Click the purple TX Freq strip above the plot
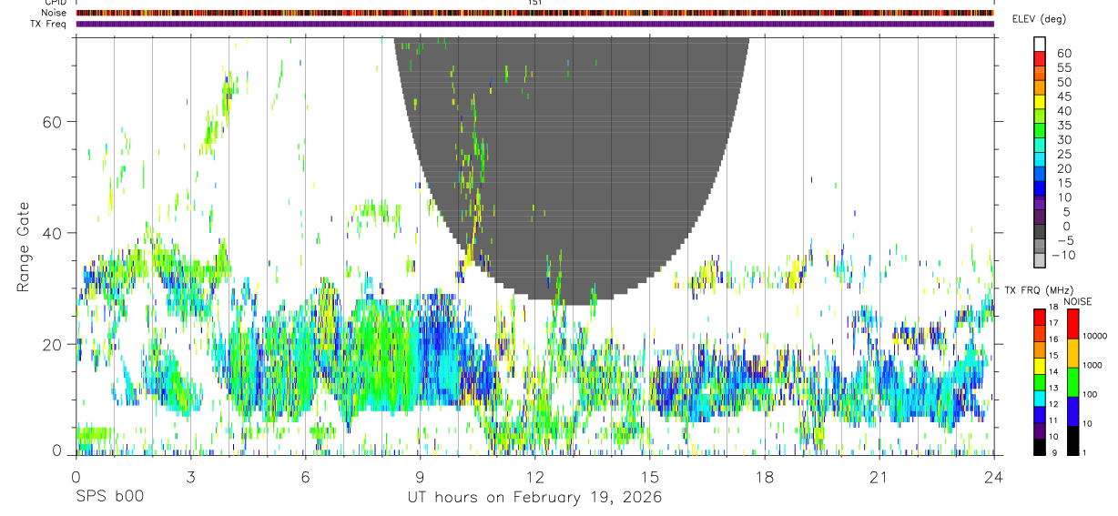The image size is (1118, 516). pos(534,24)
